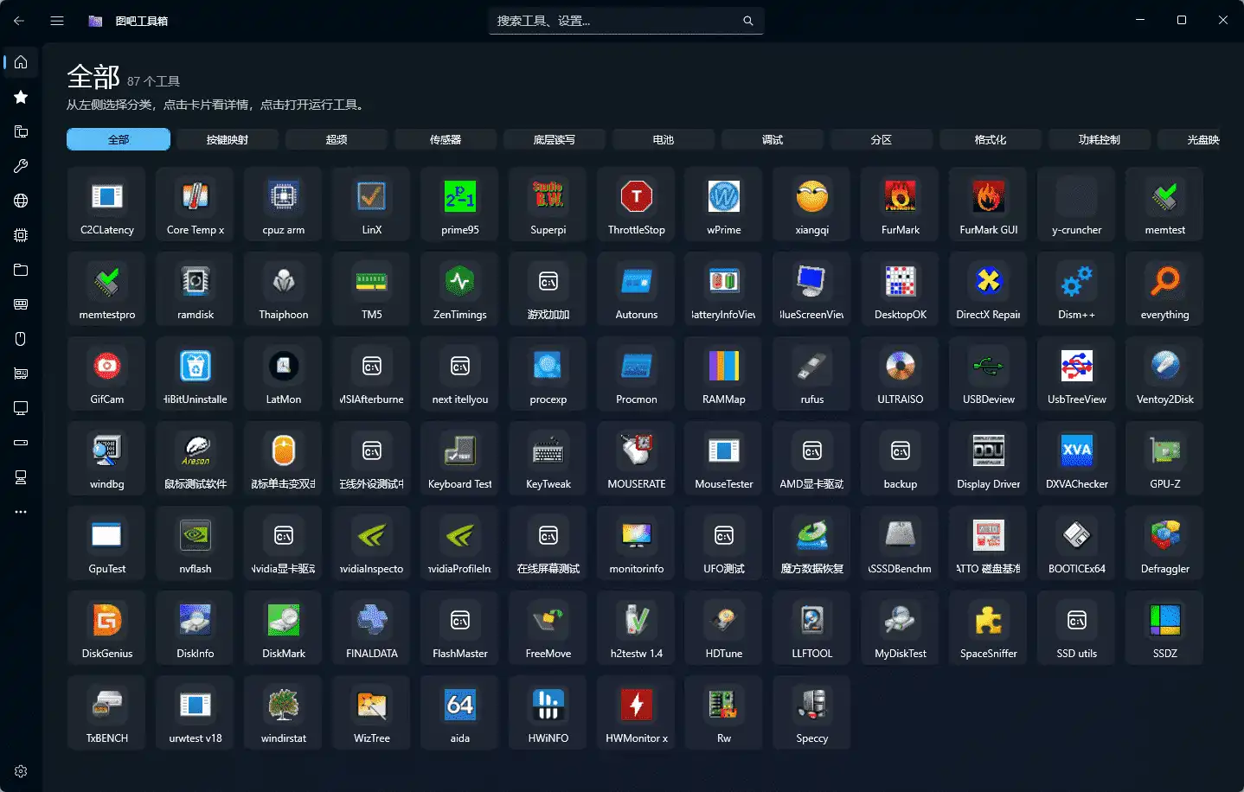Image resolution: width=1244 pixels, height=792 pixels.
Task: Select the 超频 filter tab
Action: pyautogui.click(x=337, y=139)
